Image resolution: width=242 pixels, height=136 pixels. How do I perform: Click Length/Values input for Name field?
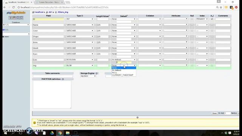coord(102,25)
